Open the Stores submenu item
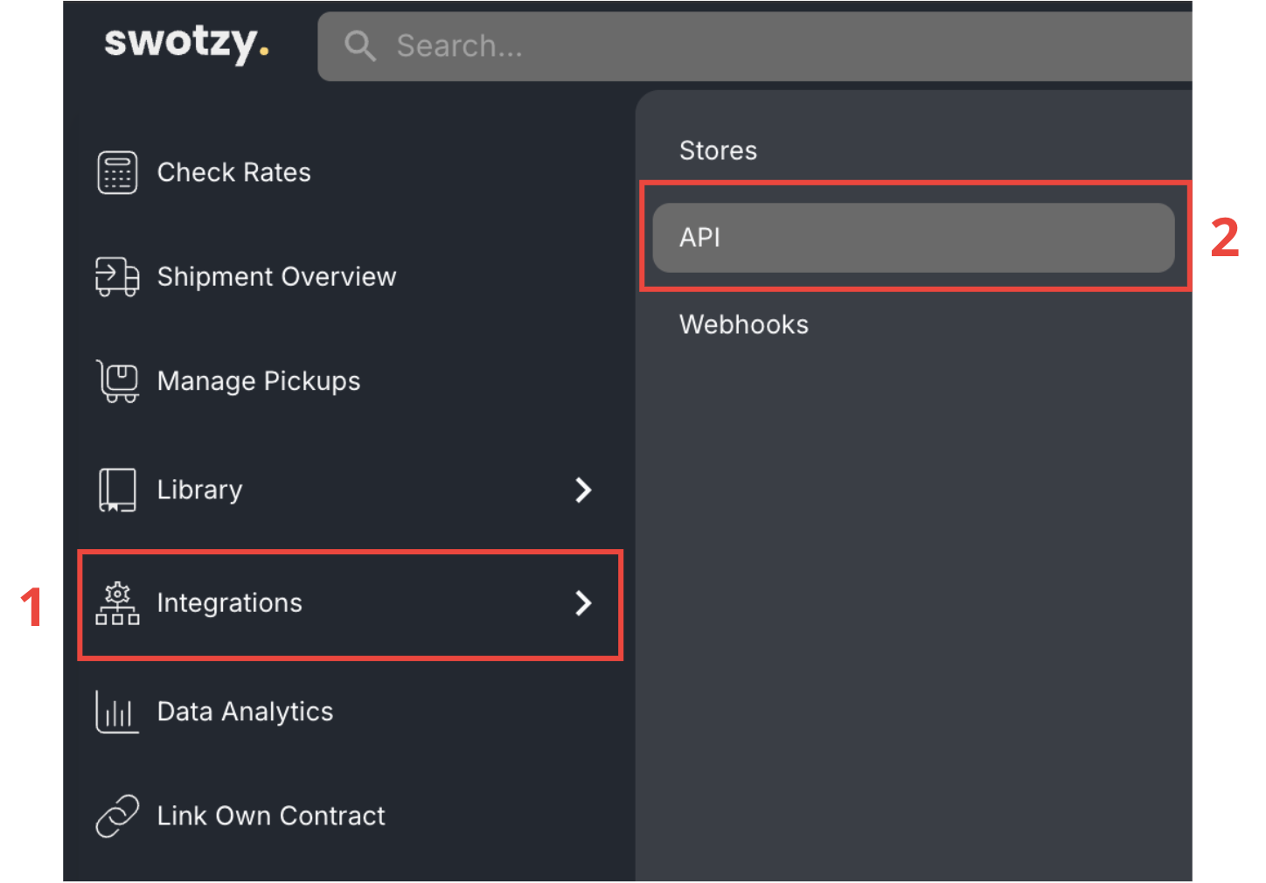The width and height of the screenshot is (1266, 883). (718, 150)
